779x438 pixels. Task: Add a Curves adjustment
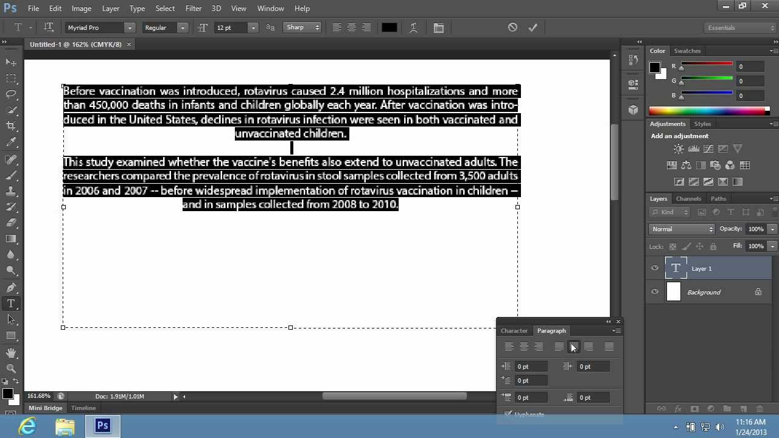(708, 148)
